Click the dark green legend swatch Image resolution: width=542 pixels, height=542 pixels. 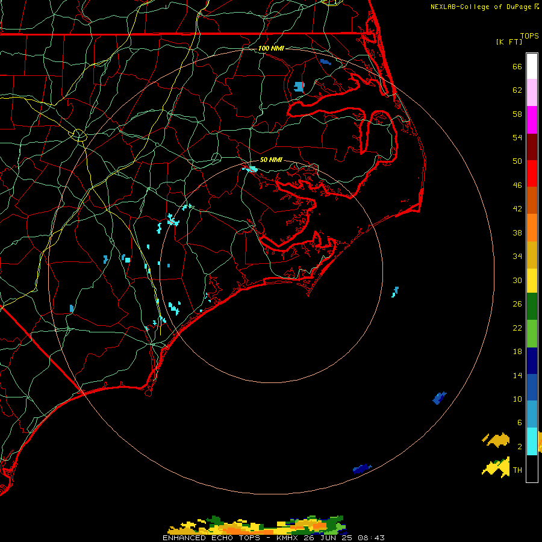(532, 307)
